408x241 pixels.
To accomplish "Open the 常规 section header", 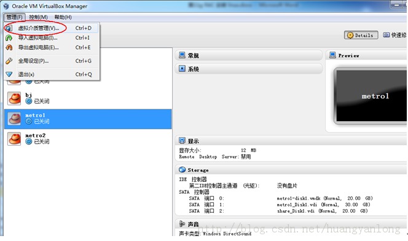I will (249, 55).
